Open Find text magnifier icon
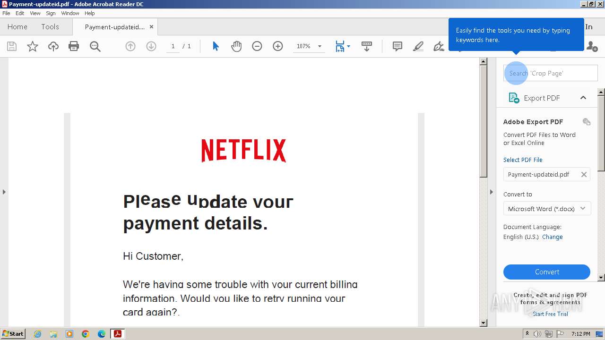 coord(95,46)
